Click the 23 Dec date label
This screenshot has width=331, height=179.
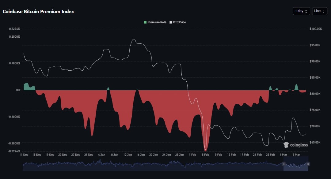[x=63, y=155]
